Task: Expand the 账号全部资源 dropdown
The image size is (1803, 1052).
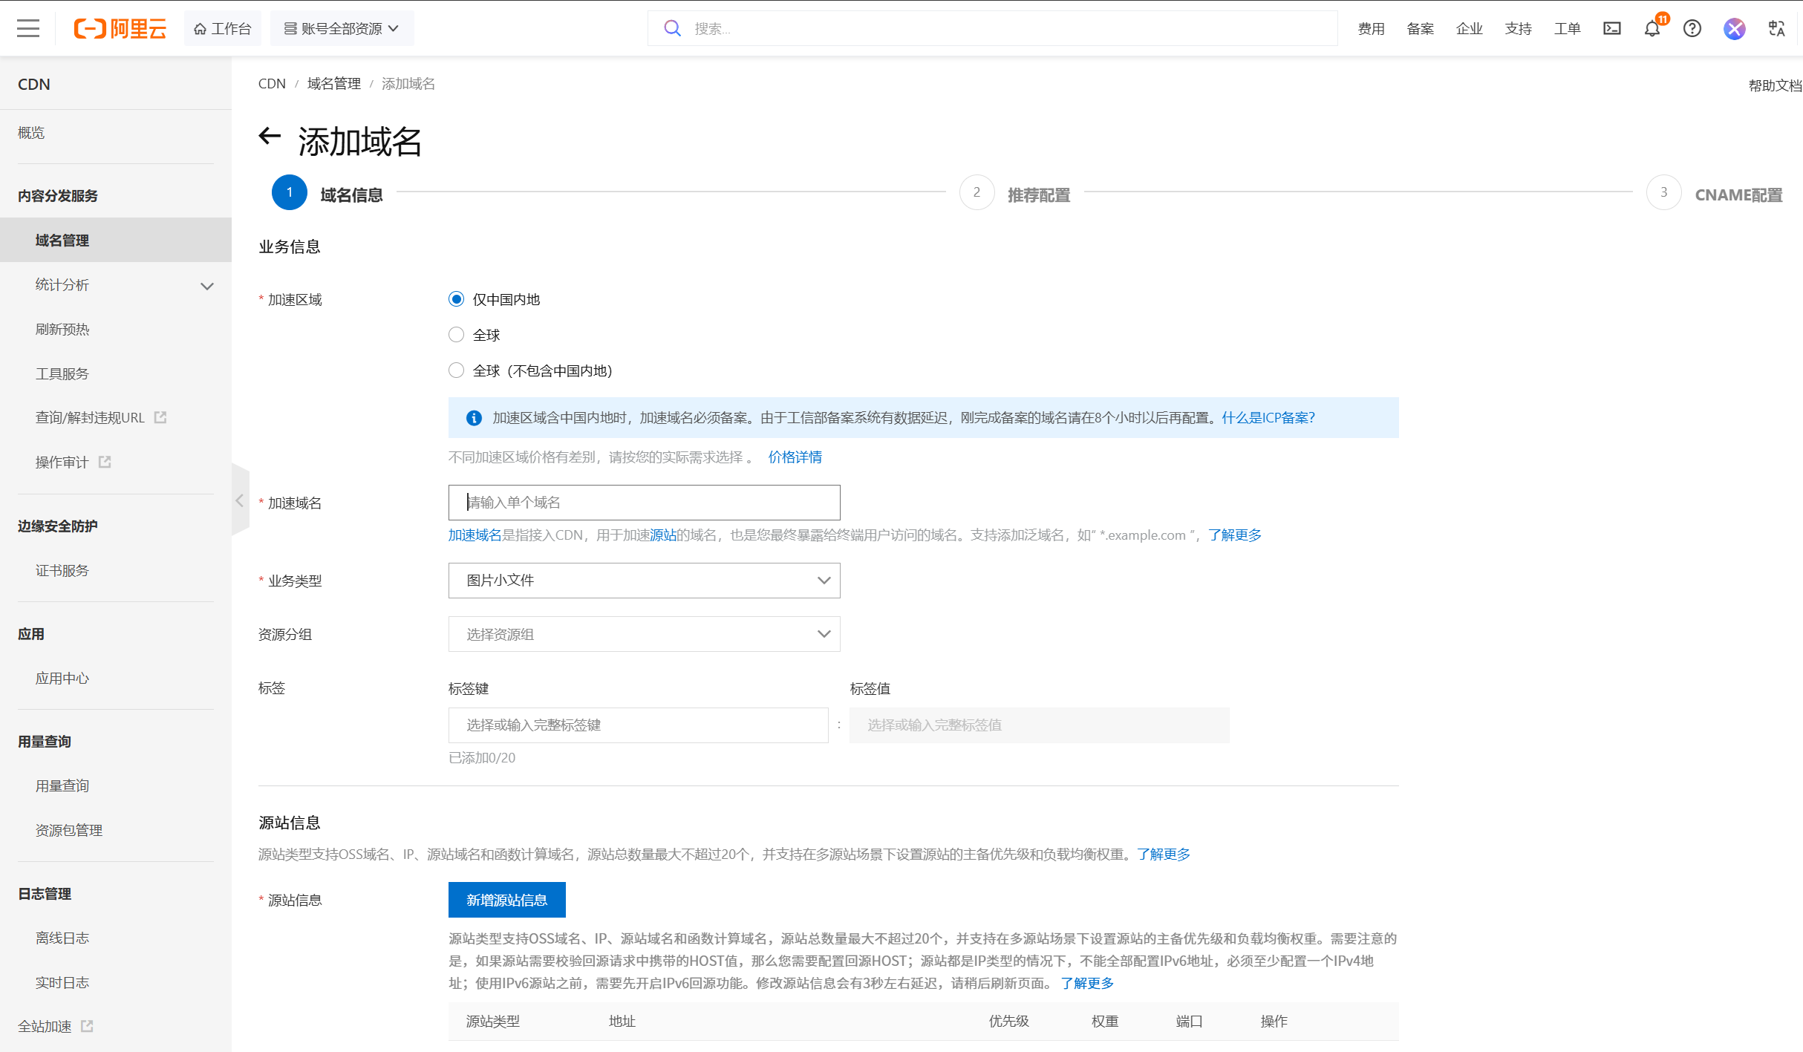Action: pos(342,29)
